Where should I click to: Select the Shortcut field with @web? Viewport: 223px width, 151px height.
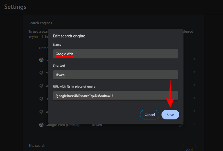click(x=116, y=75)
